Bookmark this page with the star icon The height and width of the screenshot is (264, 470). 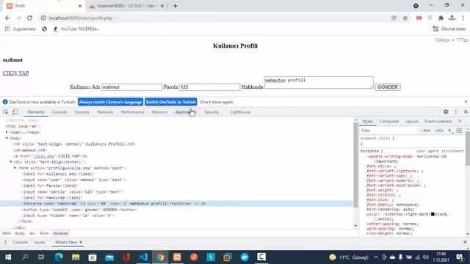405,18
